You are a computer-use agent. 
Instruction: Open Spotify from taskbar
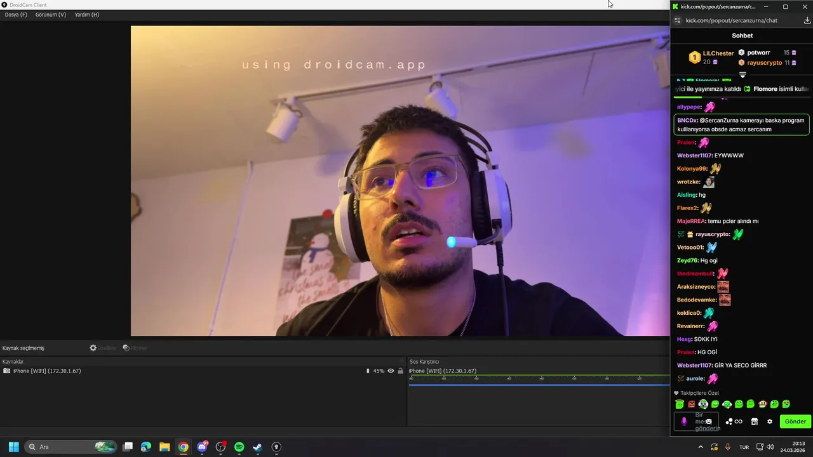[x=239, y=447]
